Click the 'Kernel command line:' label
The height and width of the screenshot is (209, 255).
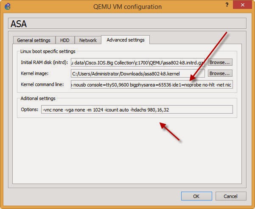(x=42, y=84)
